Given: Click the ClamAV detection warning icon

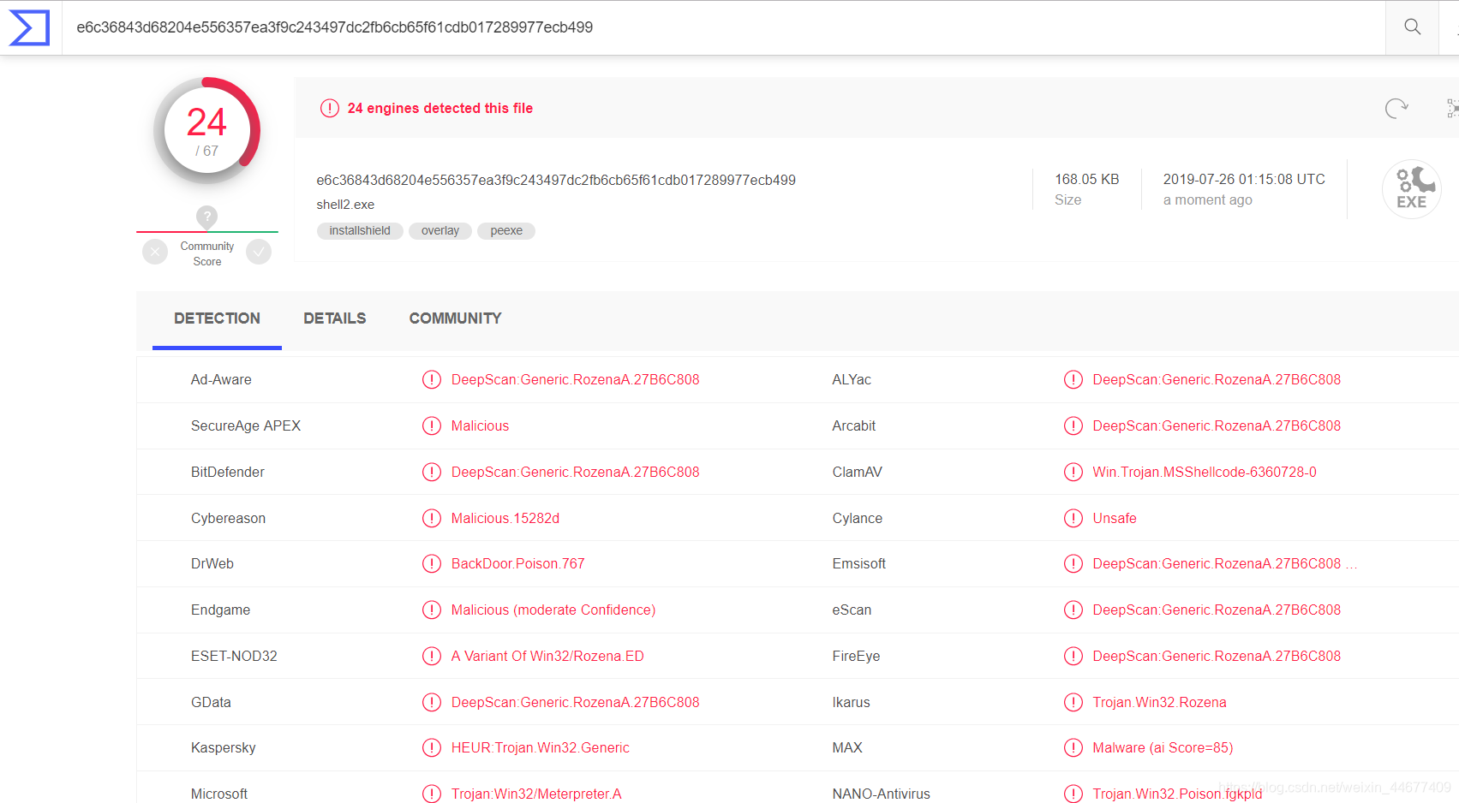Looking at the screenshot, I should point(1073,472).
